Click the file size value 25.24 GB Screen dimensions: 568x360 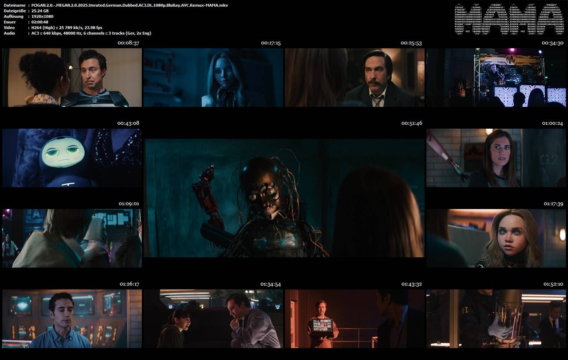(40, 11)
